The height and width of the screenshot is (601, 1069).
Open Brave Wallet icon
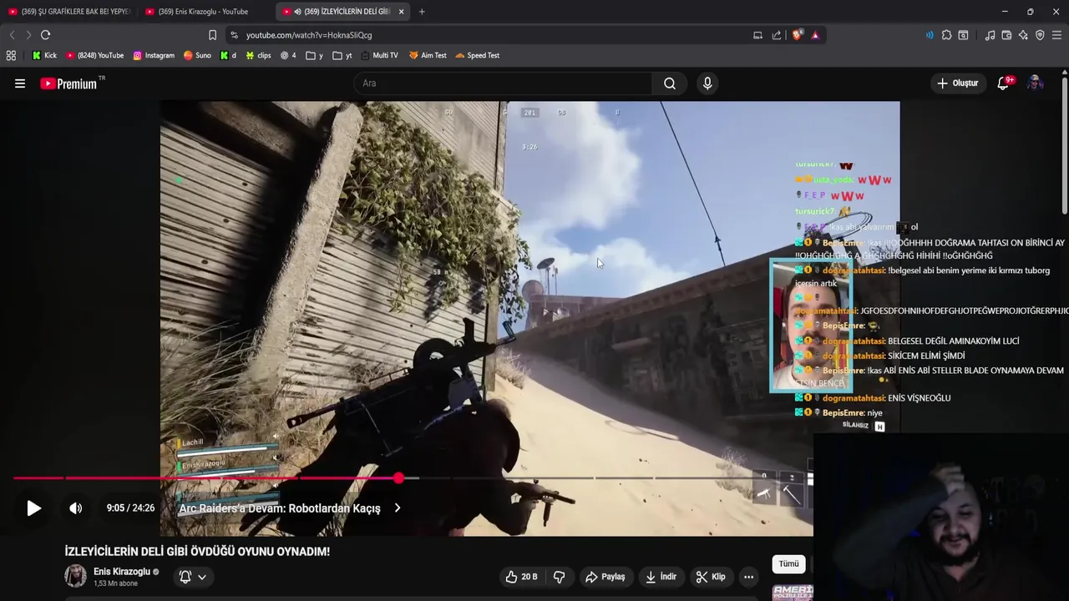coord(1006,35)
